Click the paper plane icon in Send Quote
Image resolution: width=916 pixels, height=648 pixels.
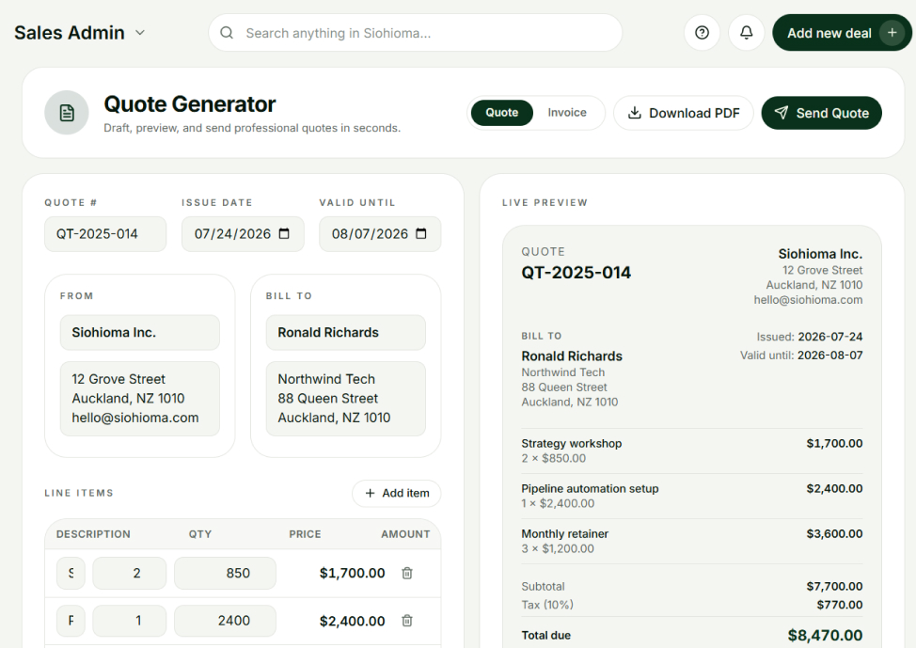click(782, 113)
